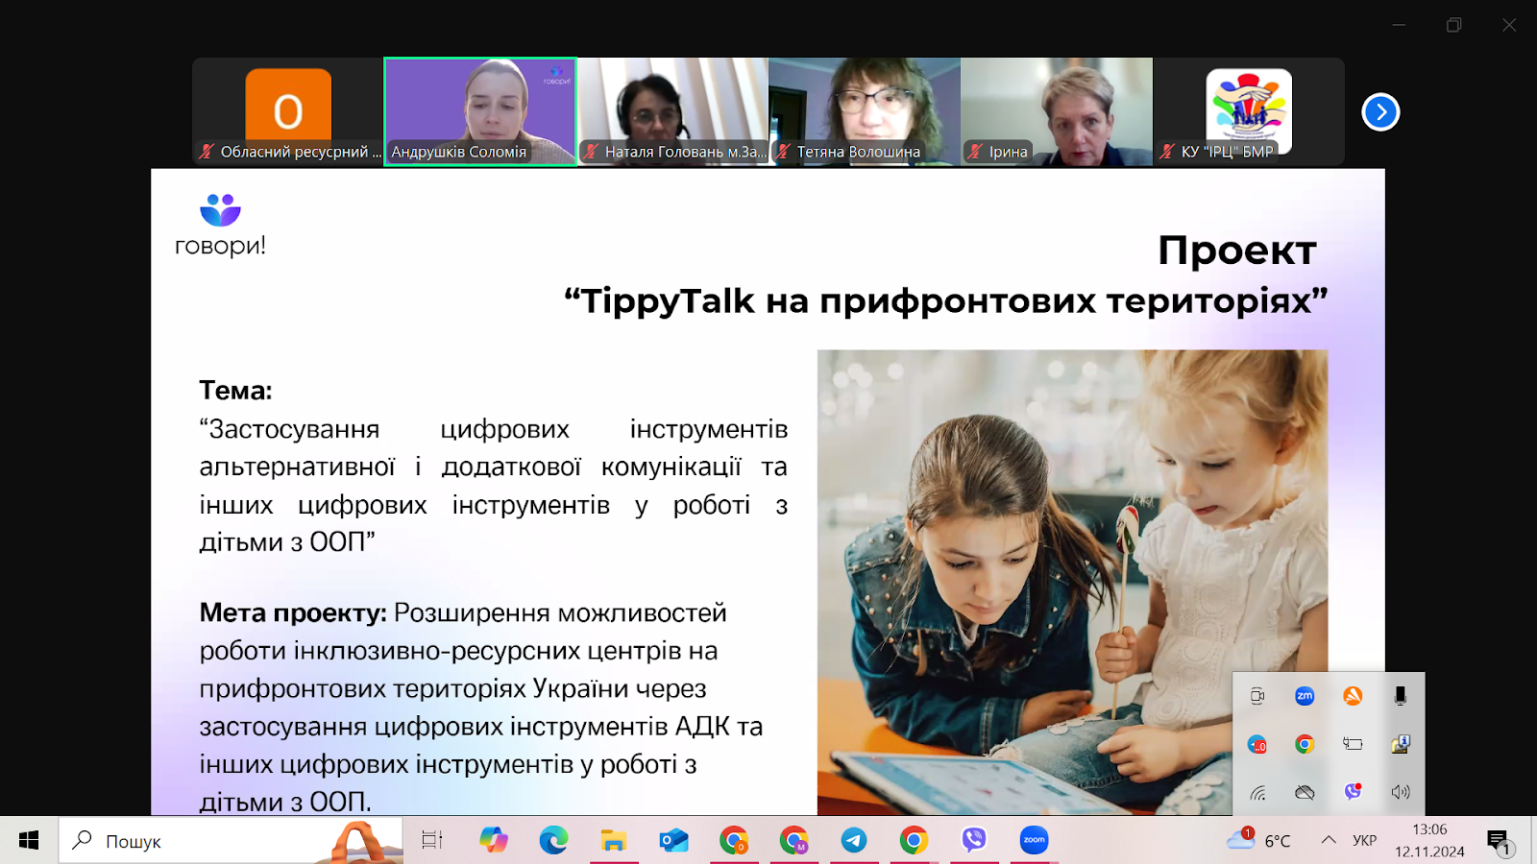Open volume speaker tray icon
The height and width of the screenshot is (864, 1537).
click(x=1401, y=792)
